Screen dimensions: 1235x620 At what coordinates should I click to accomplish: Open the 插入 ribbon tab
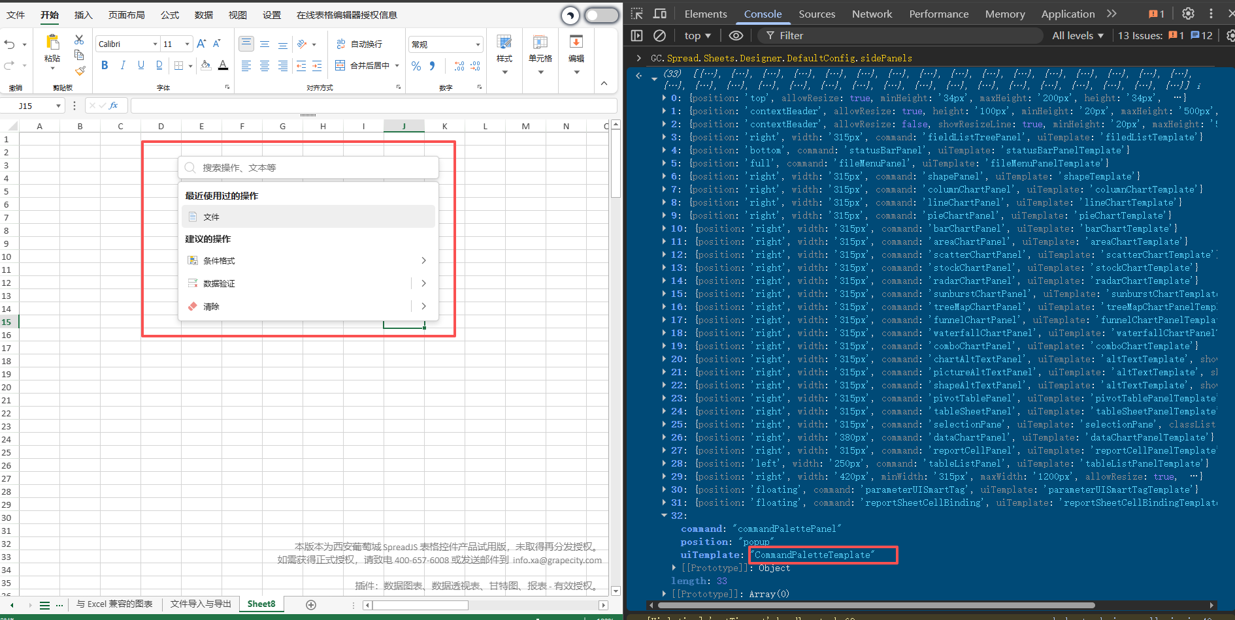(x=83, y=15)
